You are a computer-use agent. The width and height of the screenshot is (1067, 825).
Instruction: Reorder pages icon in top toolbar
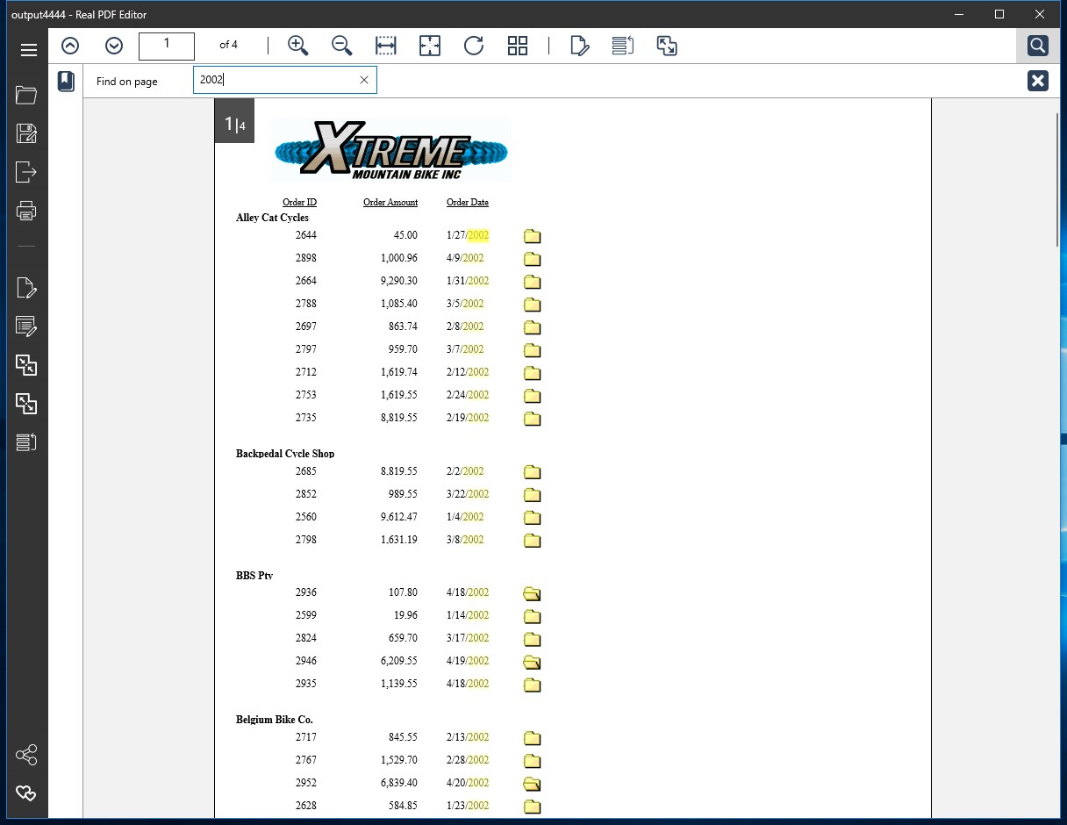point(623,46)
